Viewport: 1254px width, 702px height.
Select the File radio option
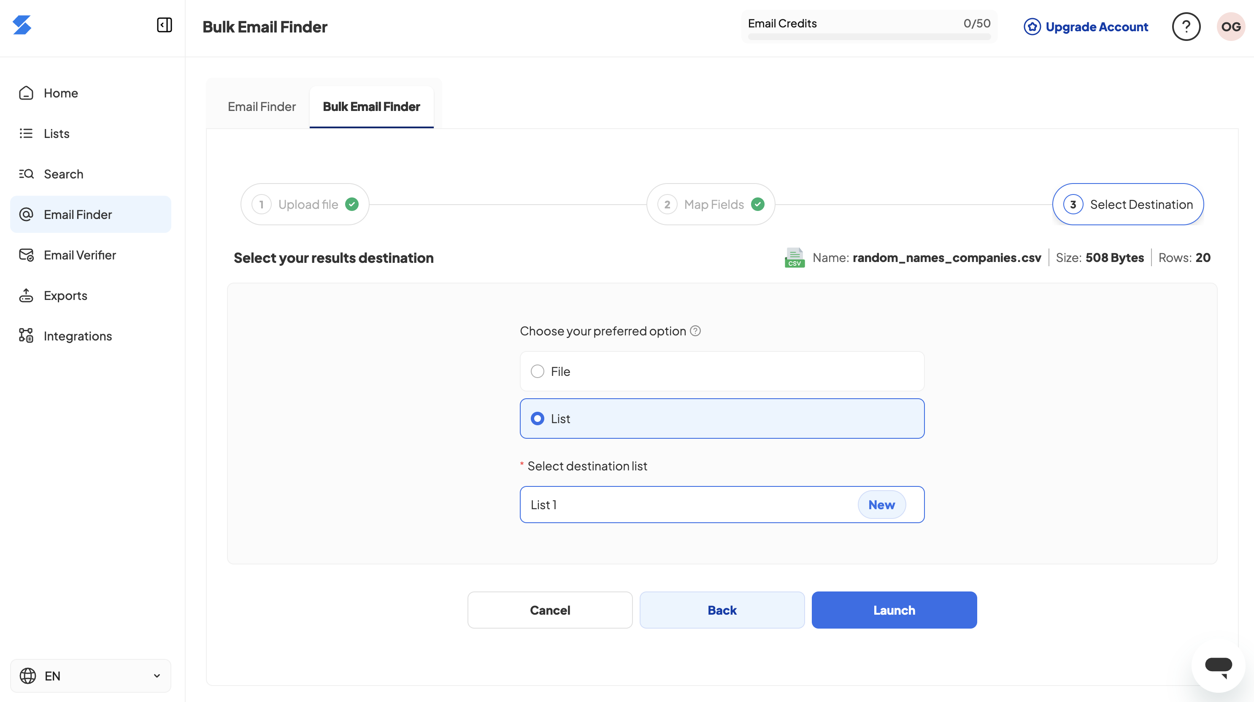[x=722, y=371]
